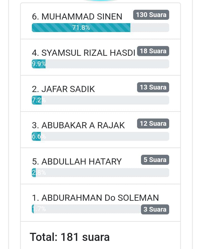
Task: Select candidate 5. ABDULLAH HATARY name
Action: (x=77, y=161)
